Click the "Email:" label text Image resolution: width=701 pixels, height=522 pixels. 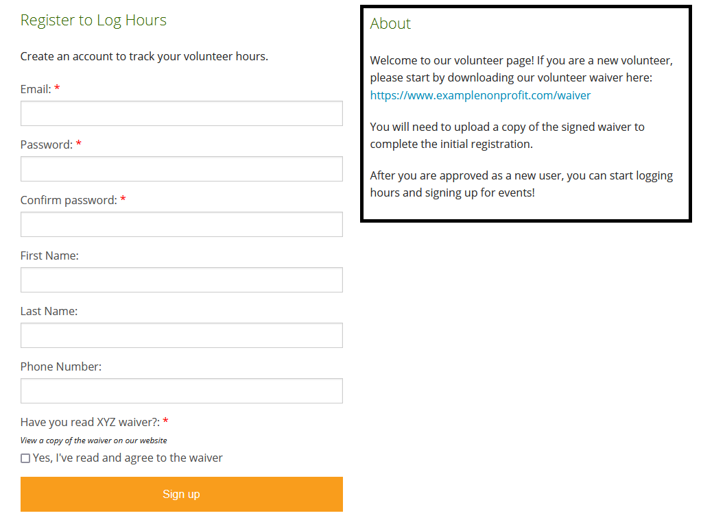click(36, 89)
